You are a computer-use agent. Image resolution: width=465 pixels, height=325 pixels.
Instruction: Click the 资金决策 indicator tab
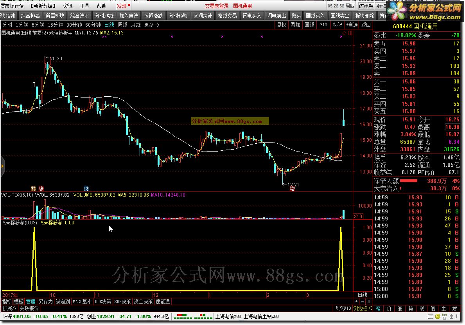(143, 302)
